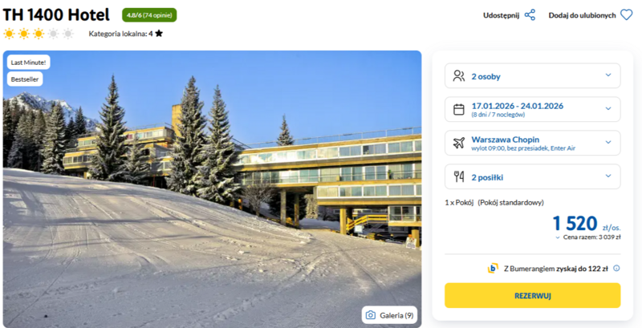Click the airplane icon beside Warszawa Chopin
Viewport: 642px width, 328px height.
458,143
